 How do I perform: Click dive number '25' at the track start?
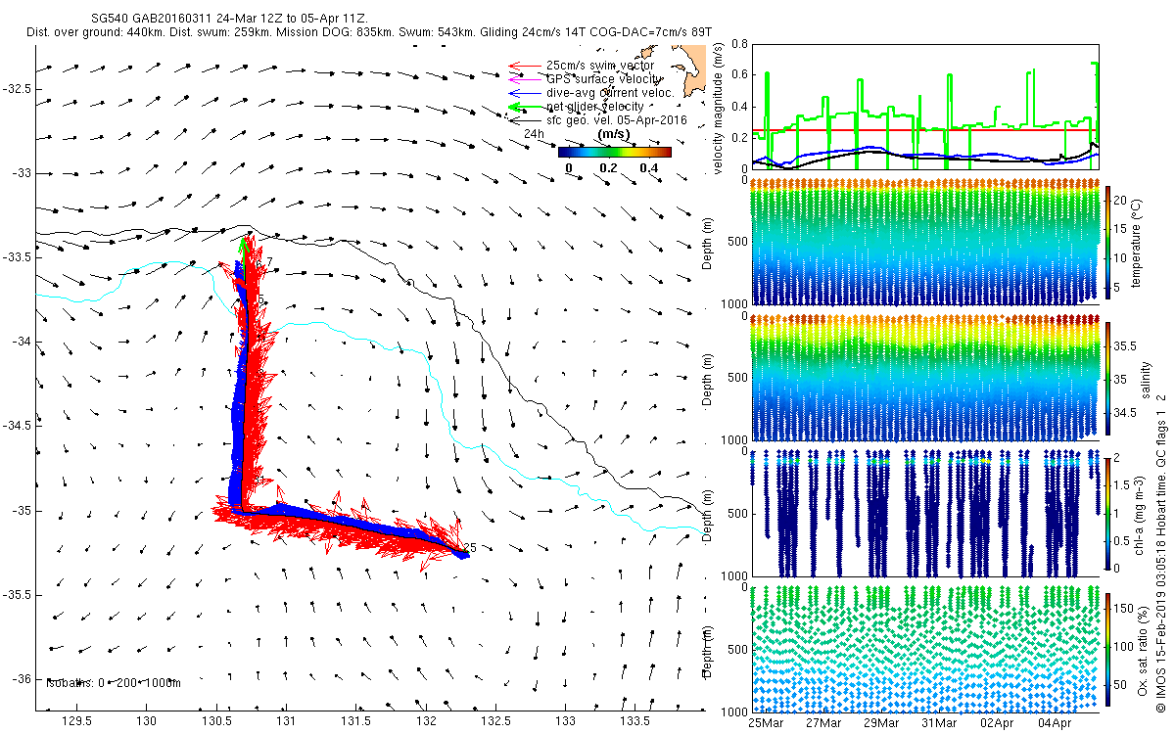[x=469, y=548]
